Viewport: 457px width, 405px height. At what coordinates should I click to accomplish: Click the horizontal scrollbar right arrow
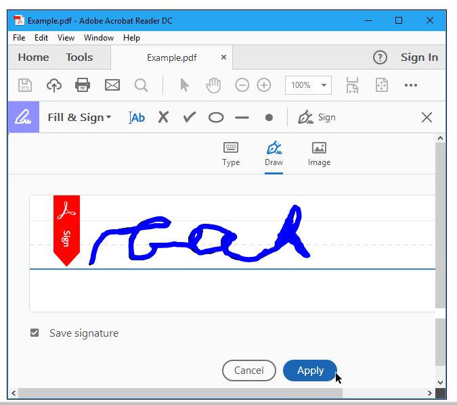point(430,393)
